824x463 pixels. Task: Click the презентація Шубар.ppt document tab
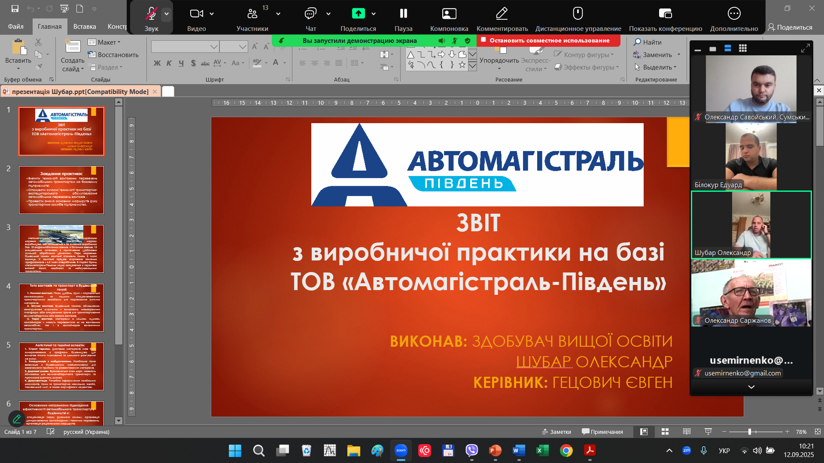point(80,91)
